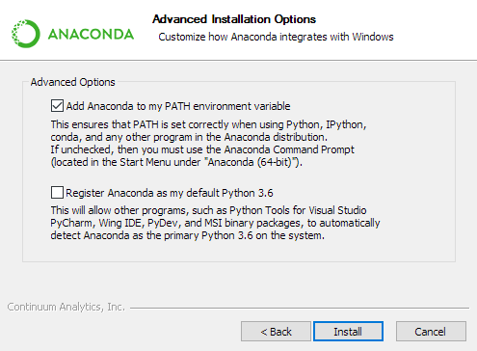Click the PATH description paragraph
The height and width of the screenshot is (351, 477).
point(208,144)
